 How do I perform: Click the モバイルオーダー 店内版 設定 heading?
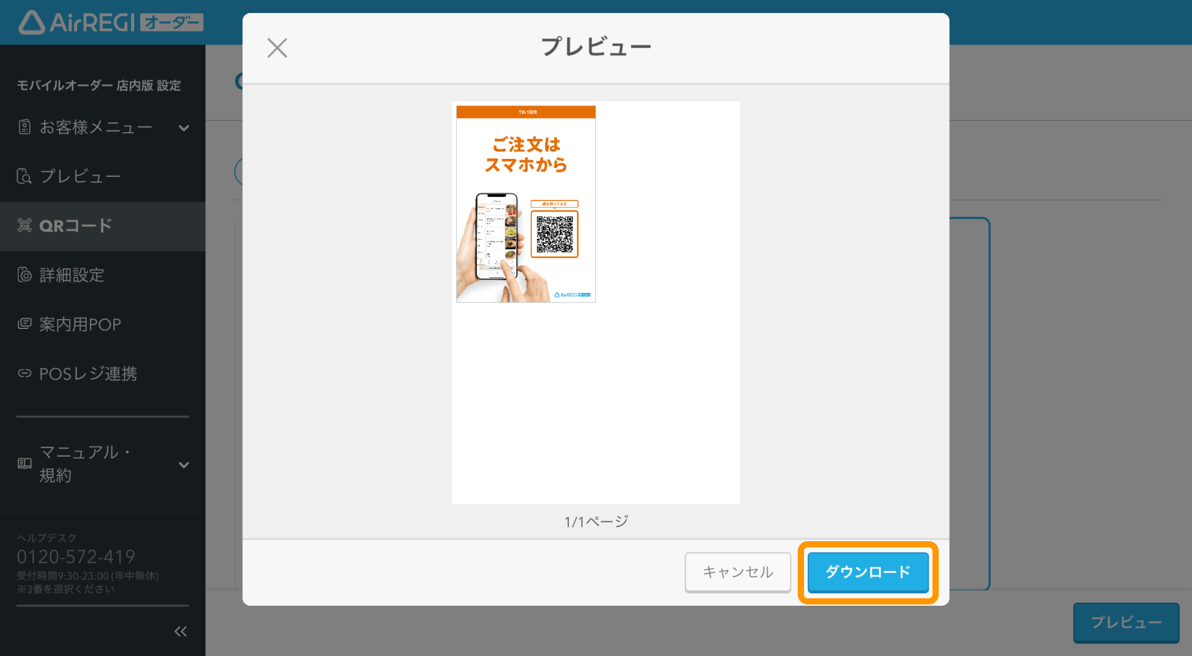coord(99,86)
